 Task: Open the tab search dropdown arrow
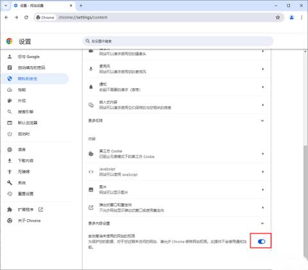click(6, 6)
